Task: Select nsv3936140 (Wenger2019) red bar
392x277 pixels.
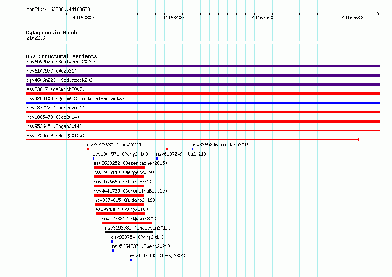Action: 119,177
